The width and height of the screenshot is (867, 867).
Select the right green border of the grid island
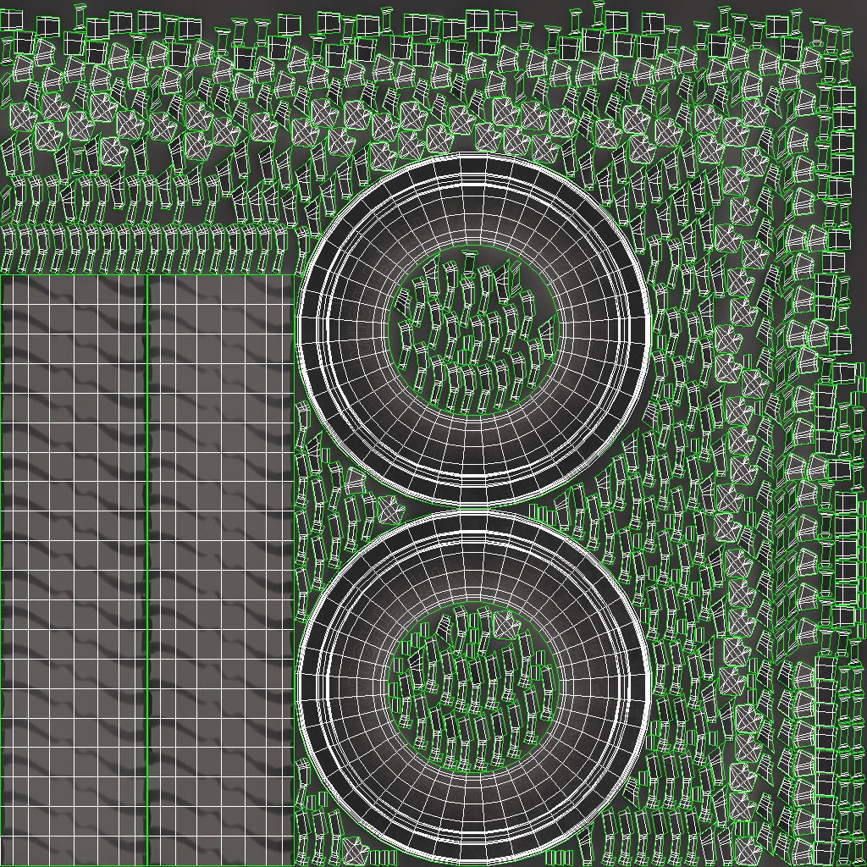pyautogui.click(x=294, y=570)
